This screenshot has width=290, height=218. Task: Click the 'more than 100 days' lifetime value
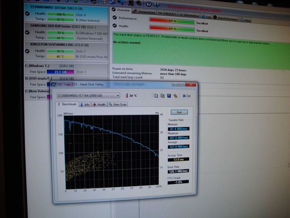click(x=173, y=74)
